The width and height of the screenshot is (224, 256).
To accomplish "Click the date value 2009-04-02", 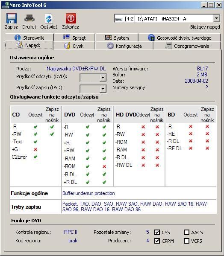I will (196, 81).
